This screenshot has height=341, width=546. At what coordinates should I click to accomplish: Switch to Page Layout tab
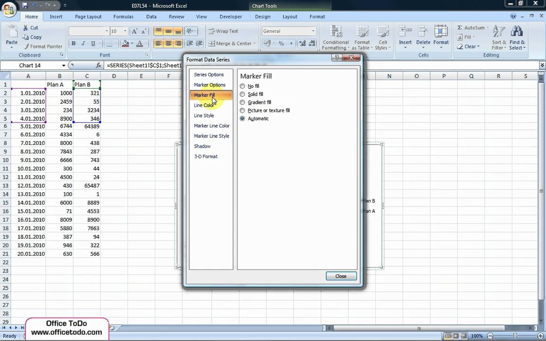point(88,17)
